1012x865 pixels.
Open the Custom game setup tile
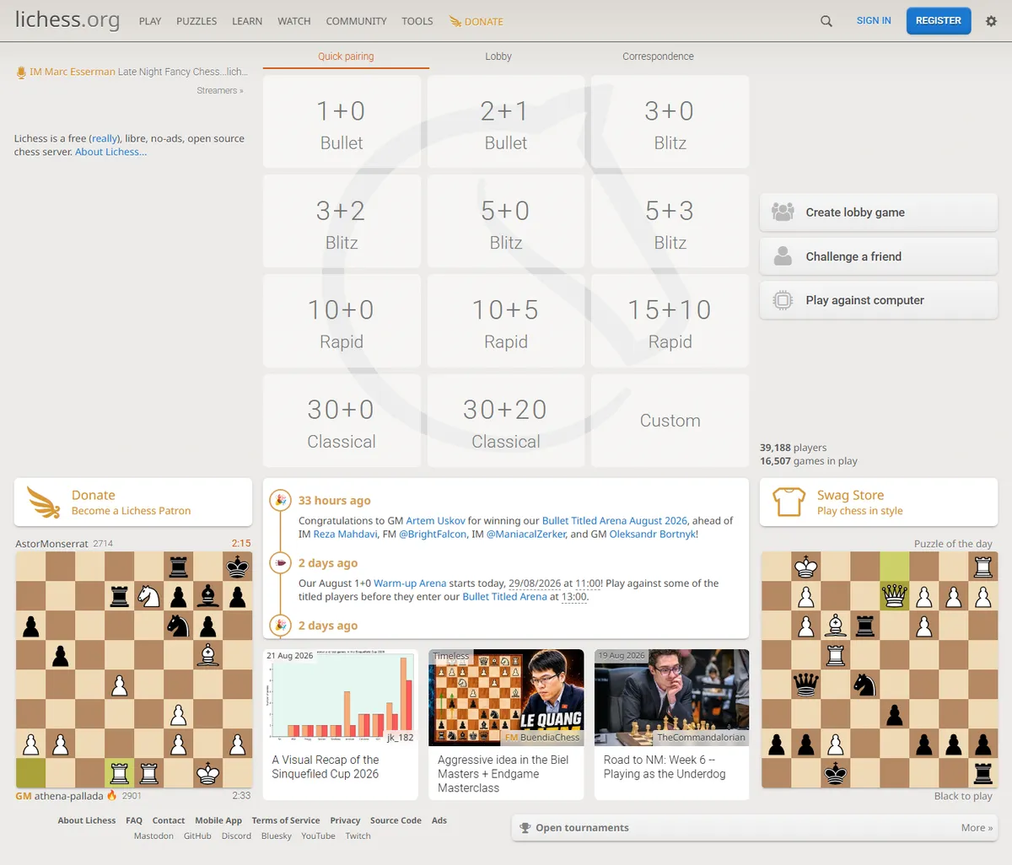pyautogui.click(x=670, y=421)
